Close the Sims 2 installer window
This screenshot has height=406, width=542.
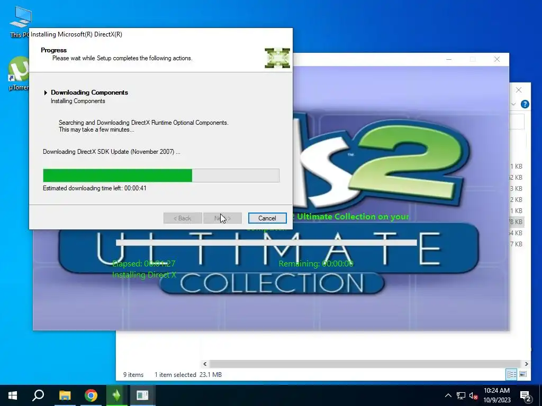[x=496, y=59]
